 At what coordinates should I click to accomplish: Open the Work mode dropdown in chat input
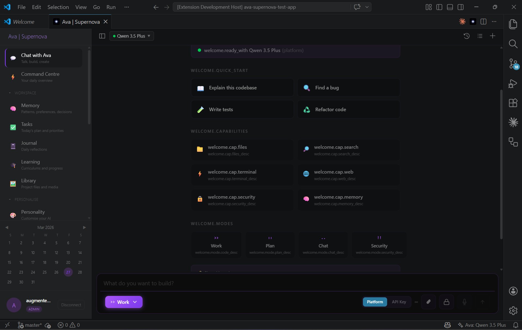click(x=124, y=302)
